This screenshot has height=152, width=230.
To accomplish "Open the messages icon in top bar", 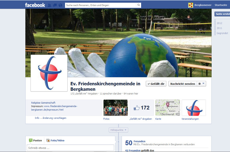I will click(55, 5).
